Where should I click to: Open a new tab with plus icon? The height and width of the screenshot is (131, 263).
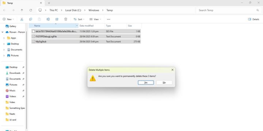click(x=49, y=3)
